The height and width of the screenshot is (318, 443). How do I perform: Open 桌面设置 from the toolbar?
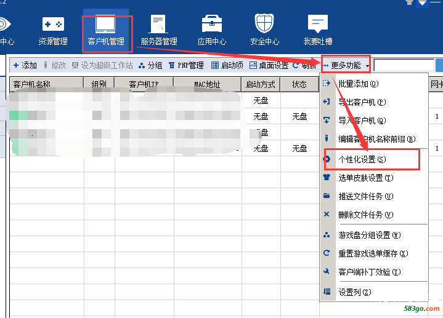[x=269, y=65]
